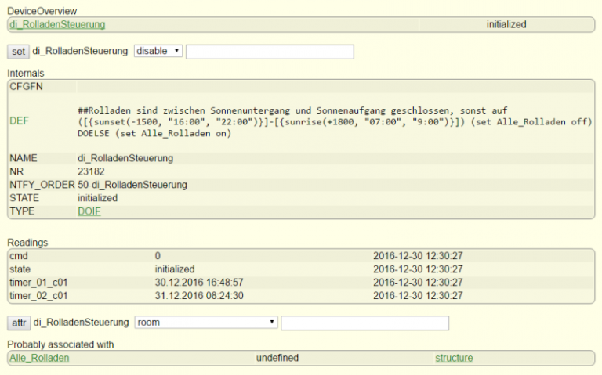Focus the set value text field
Screen dimensions: 602x375
click(x=270, y=52)
